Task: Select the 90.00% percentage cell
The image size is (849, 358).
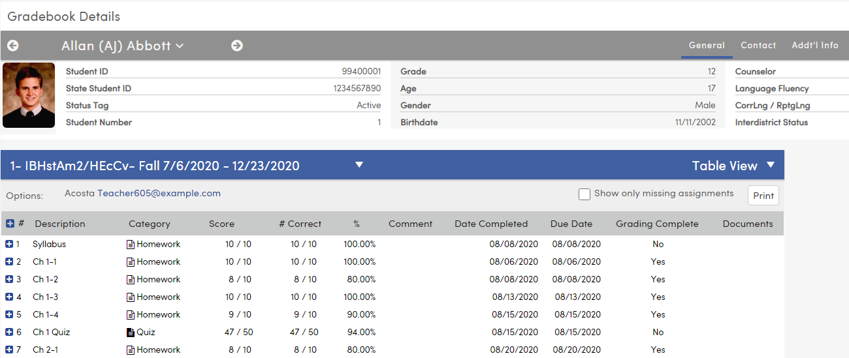Action: tap(360, 314)
